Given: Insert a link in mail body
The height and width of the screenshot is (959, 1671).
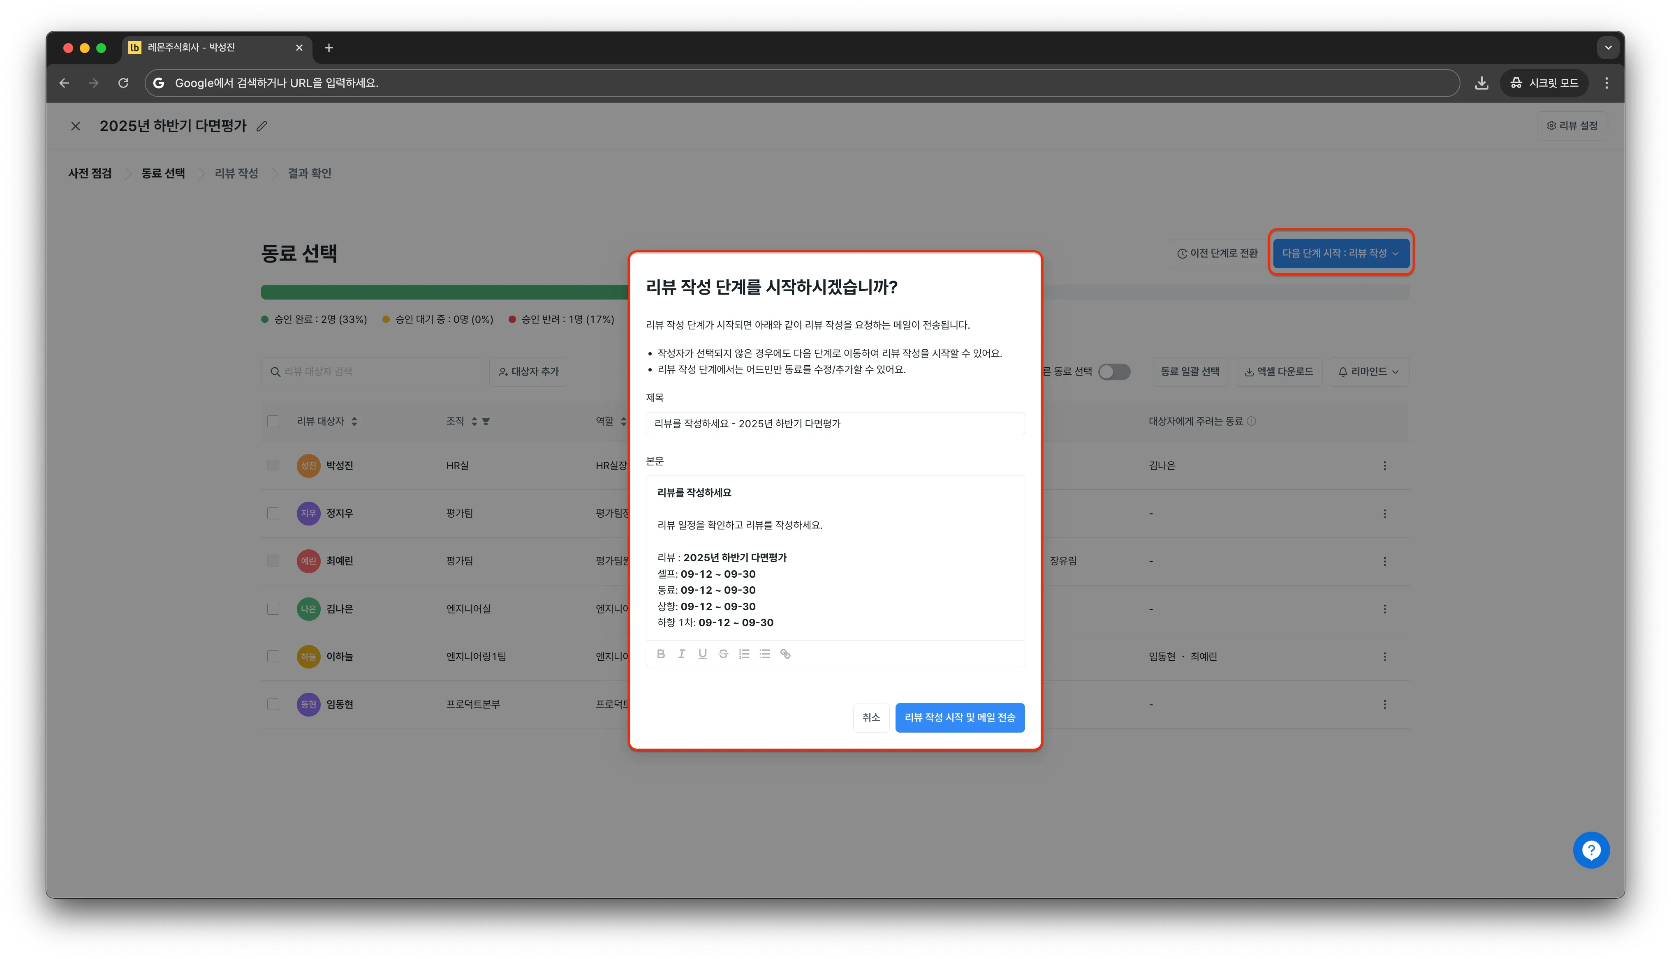Looking at the screenshot, I should (x=785, y=654).
